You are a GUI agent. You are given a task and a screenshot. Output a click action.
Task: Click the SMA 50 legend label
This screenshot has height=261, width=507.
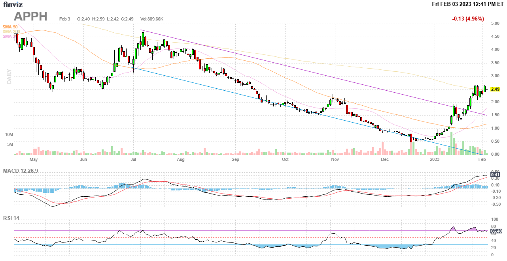[x=10, y=27]
